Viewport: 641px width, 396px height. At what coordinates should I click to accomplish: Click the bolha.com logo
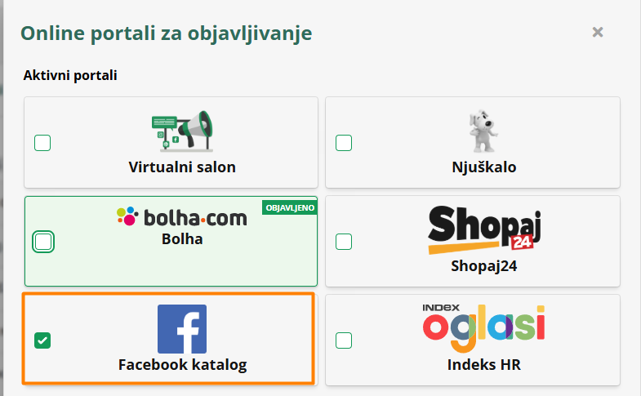coord(181,217)
